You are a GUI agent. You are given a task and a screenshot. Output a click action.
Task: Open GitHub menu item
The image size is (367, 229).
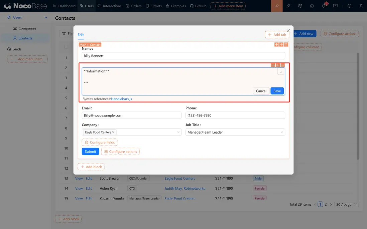coord(198,6)
